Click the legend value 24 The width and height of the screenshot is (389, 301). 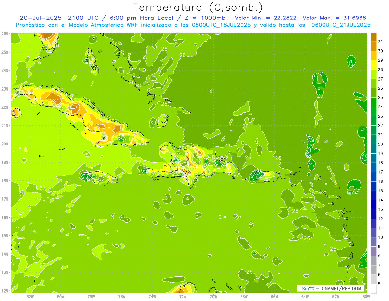point(381,107)
